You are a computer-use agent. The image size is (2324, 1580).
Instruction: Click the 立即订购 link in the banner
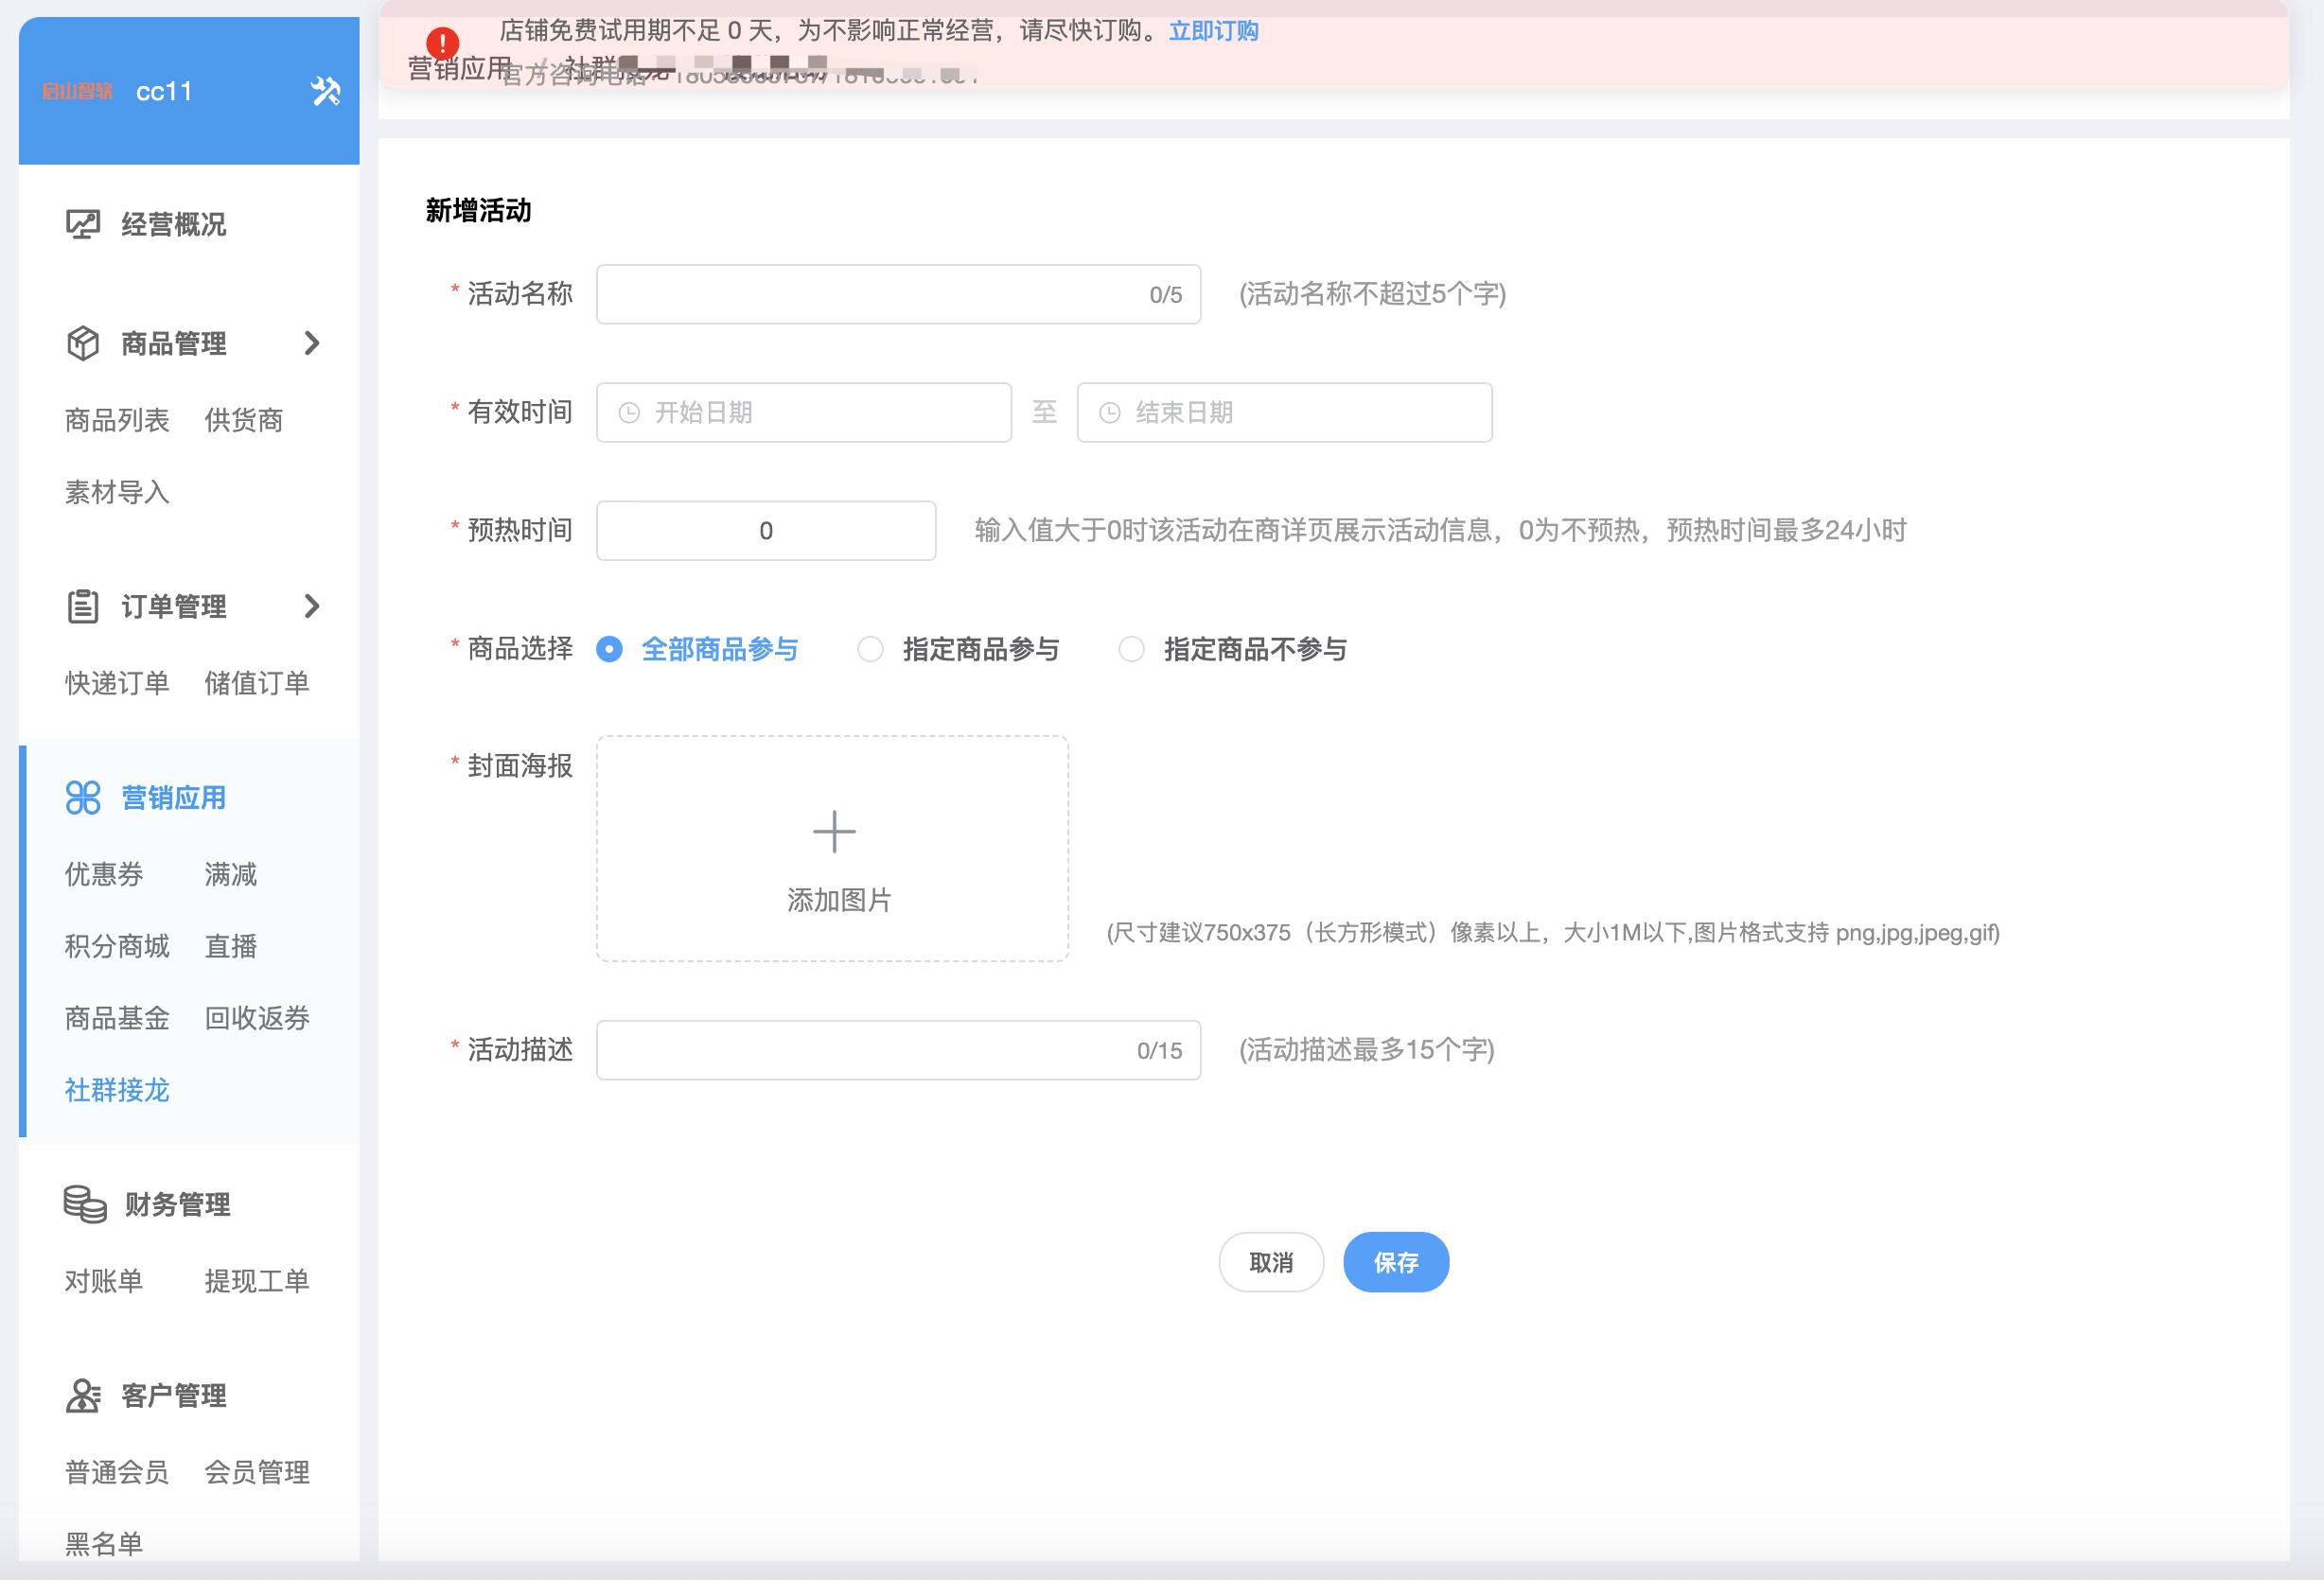point(1213,31)
